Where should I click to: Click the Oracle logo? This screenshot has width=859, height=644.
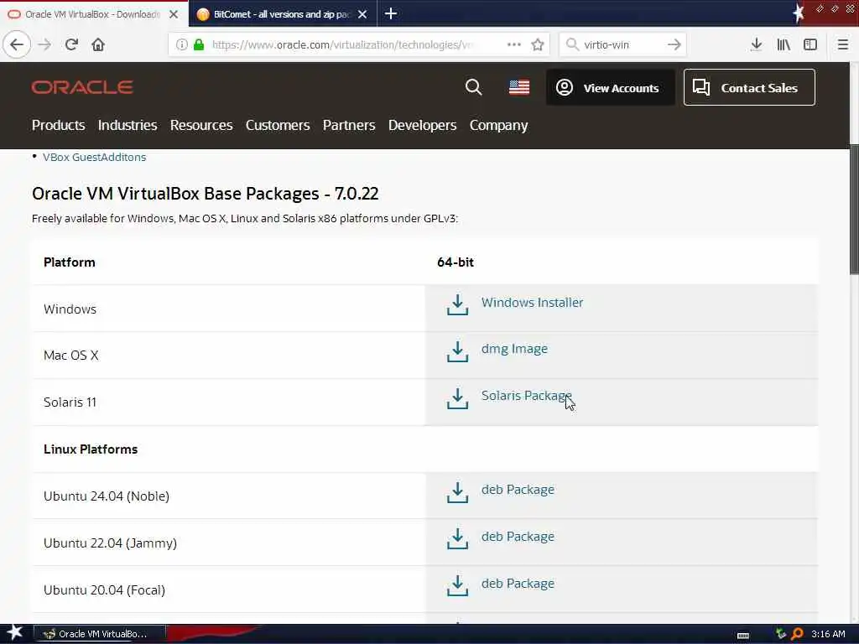click(82, 87)
